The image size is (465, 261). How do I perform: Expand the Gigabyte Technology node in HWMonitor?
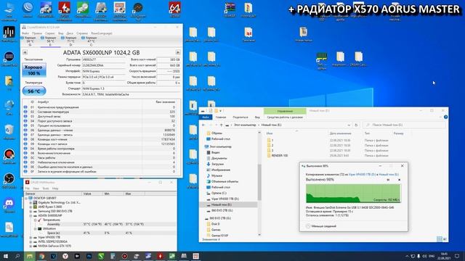(x=31, y=203)
